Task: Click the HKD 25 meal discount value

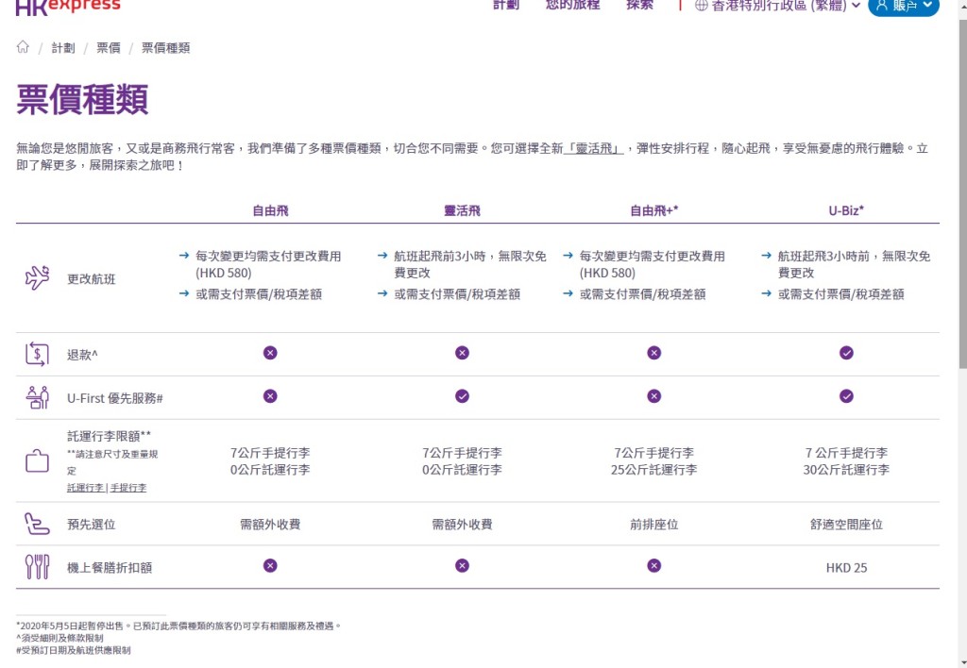Action: (x=846, y=568)
